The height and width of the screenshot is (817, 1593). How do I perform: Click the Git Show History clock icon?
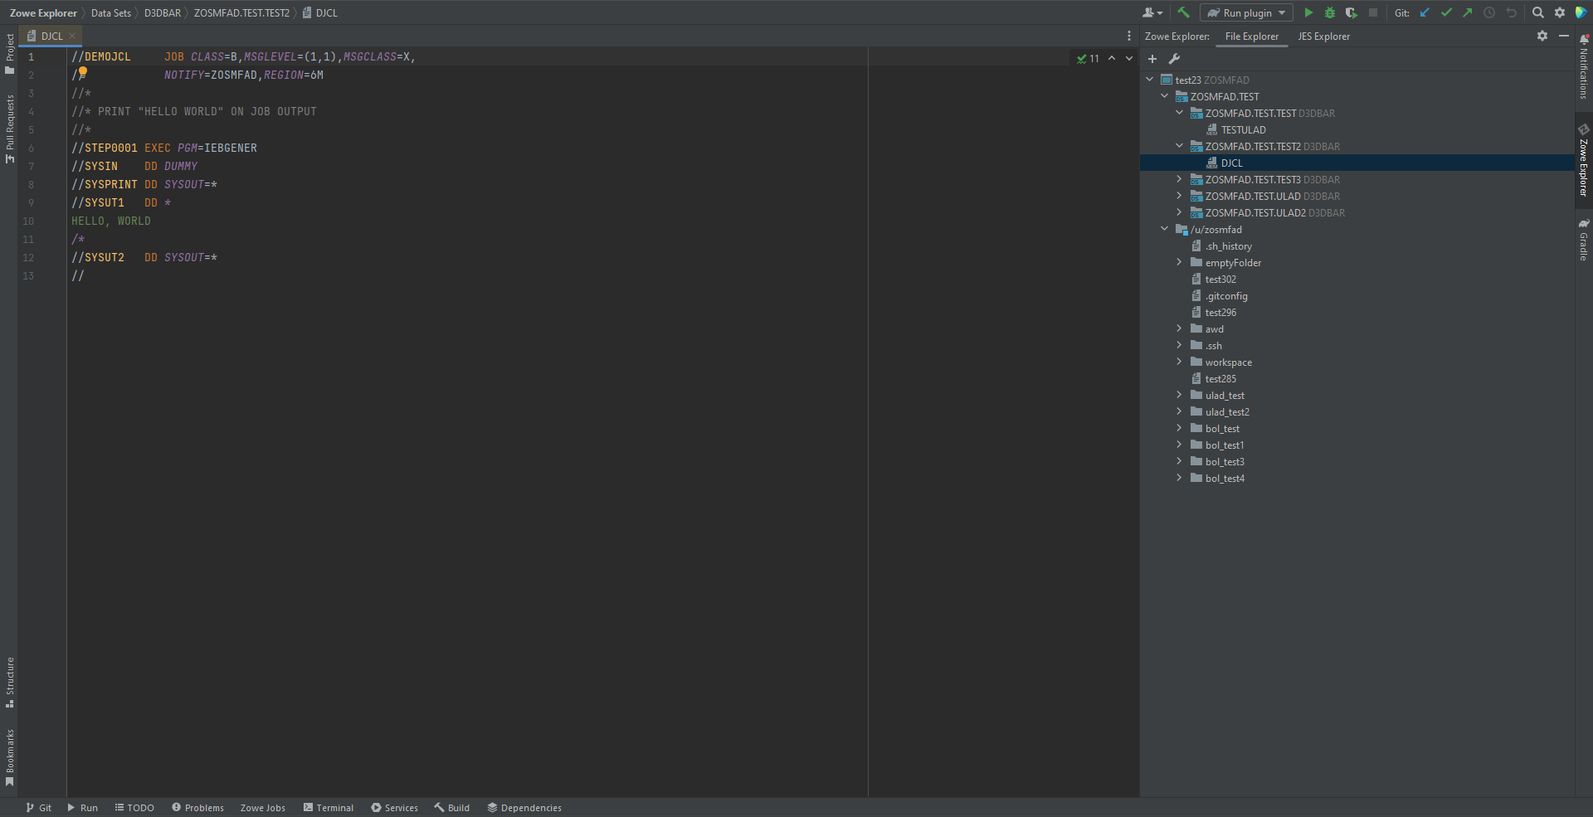click(x=1489, y=12)
